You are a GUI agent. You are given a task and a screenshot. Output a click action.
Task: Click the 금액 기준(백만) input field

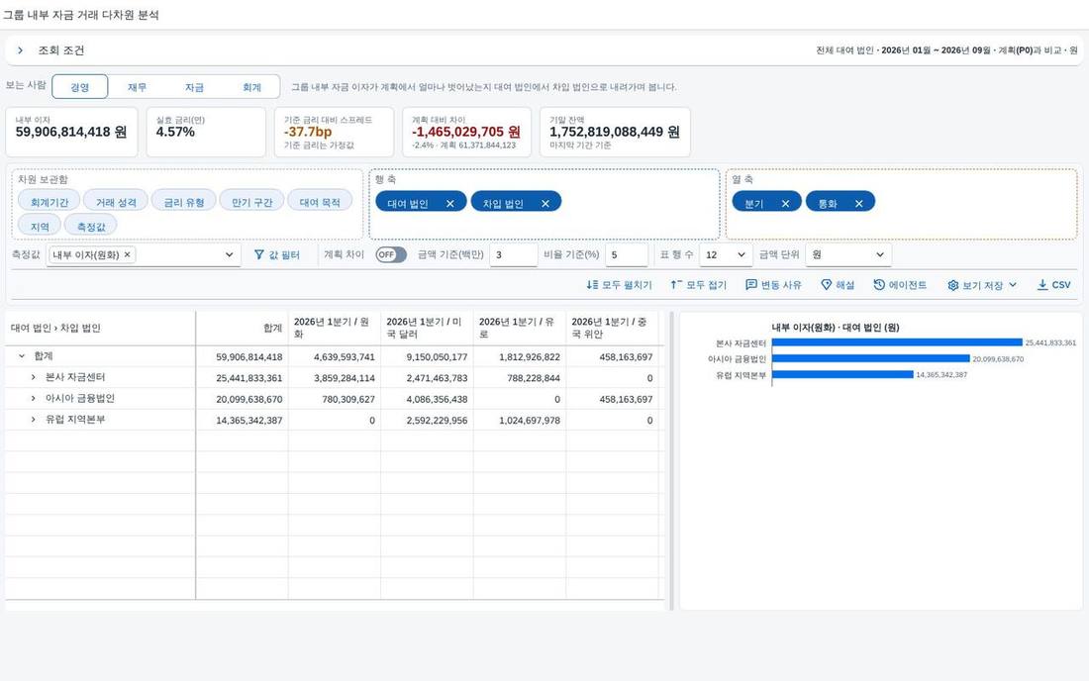click(513, 254)
